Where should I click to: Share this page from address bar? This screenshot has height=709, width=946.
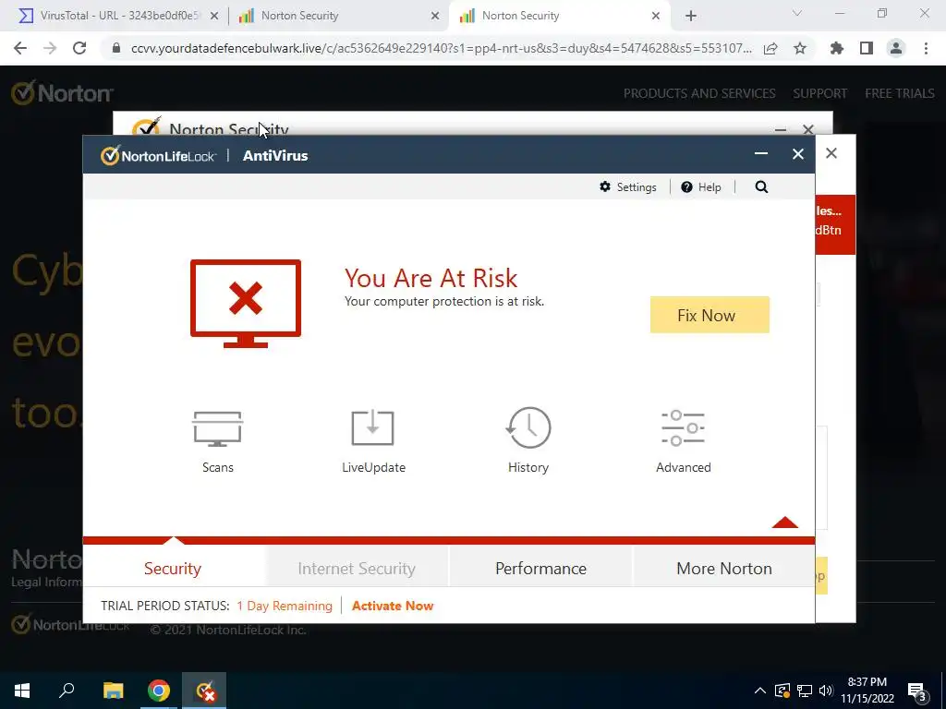coord(770,48)
